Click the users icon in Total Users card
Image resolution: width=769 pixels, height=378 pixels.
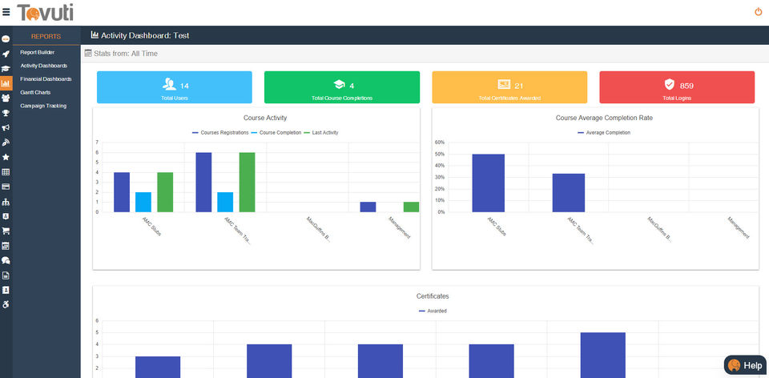pyautogui.click(x=169, y=85)
